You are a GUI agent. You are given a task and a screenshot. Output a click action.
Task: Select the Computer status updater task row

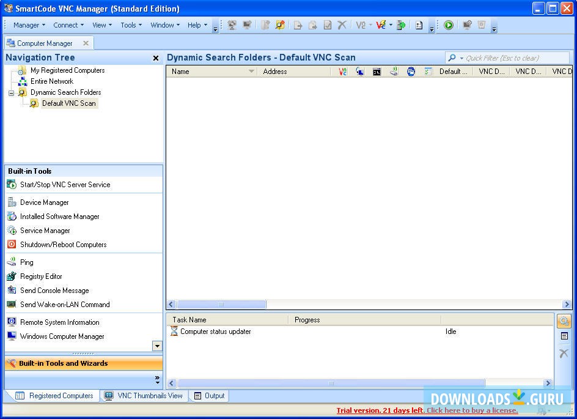point(360,332)
